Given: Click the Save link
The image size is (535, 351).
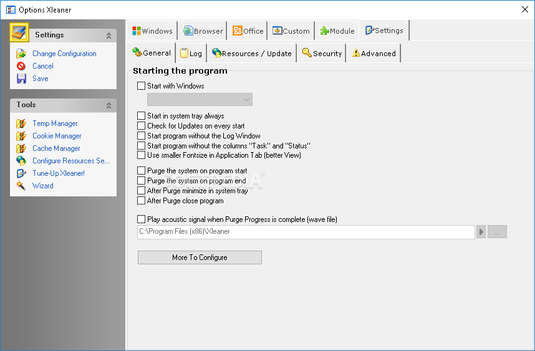Looking at the screenshot, I should tap(41, 79).
